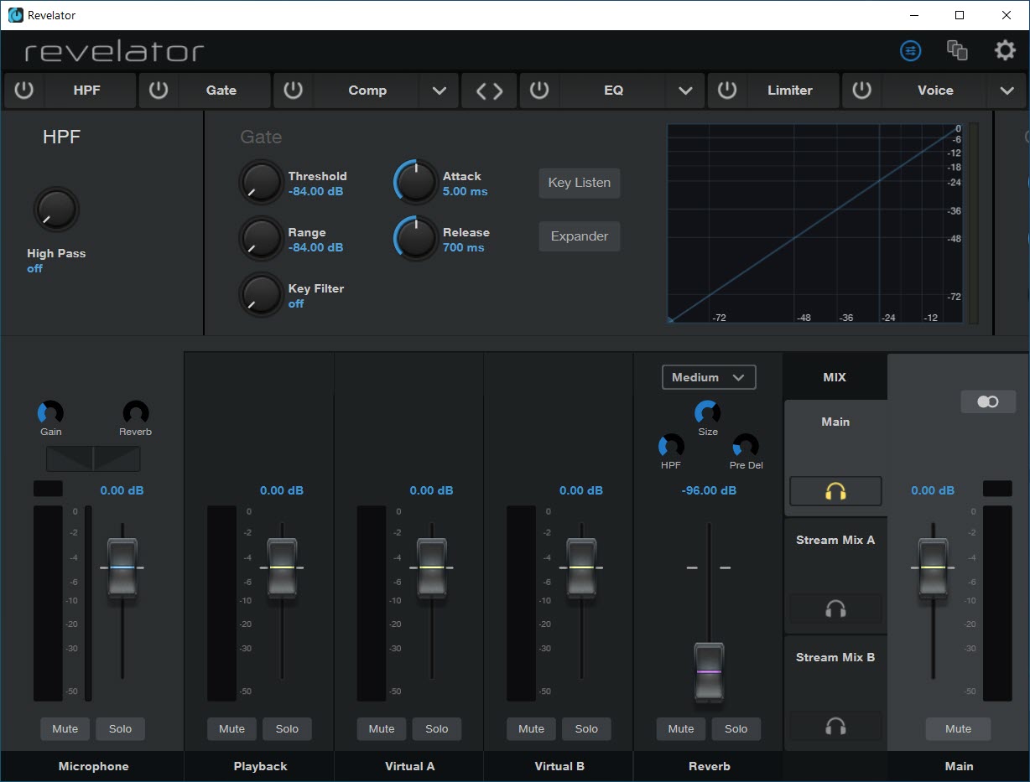The height and width of the screenshot is (782, 1030).
Task: Select the Voice tab
Action: [x=935, y=91]
